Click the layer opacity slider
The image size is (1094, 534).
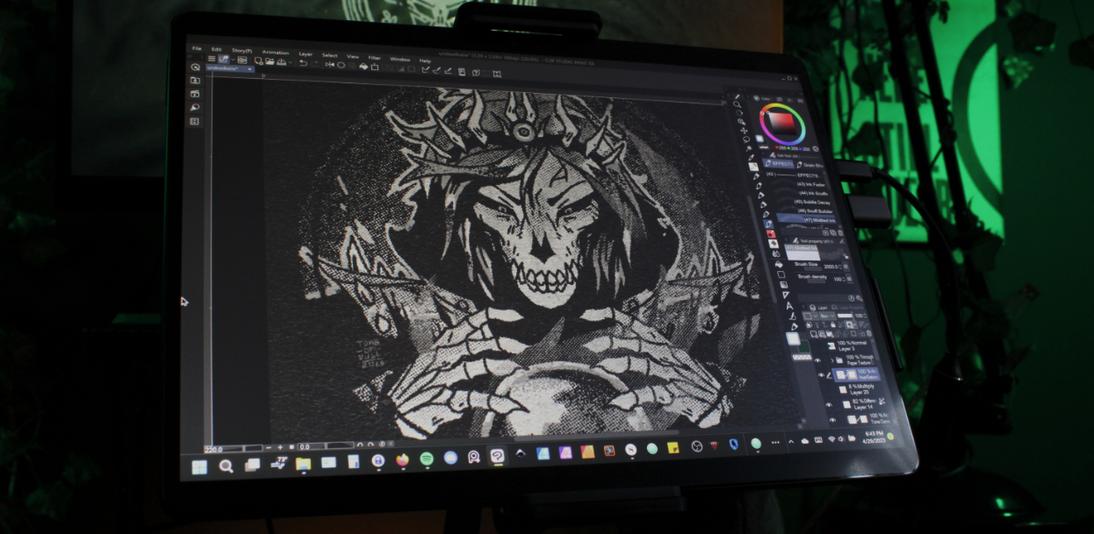(845, 316)
